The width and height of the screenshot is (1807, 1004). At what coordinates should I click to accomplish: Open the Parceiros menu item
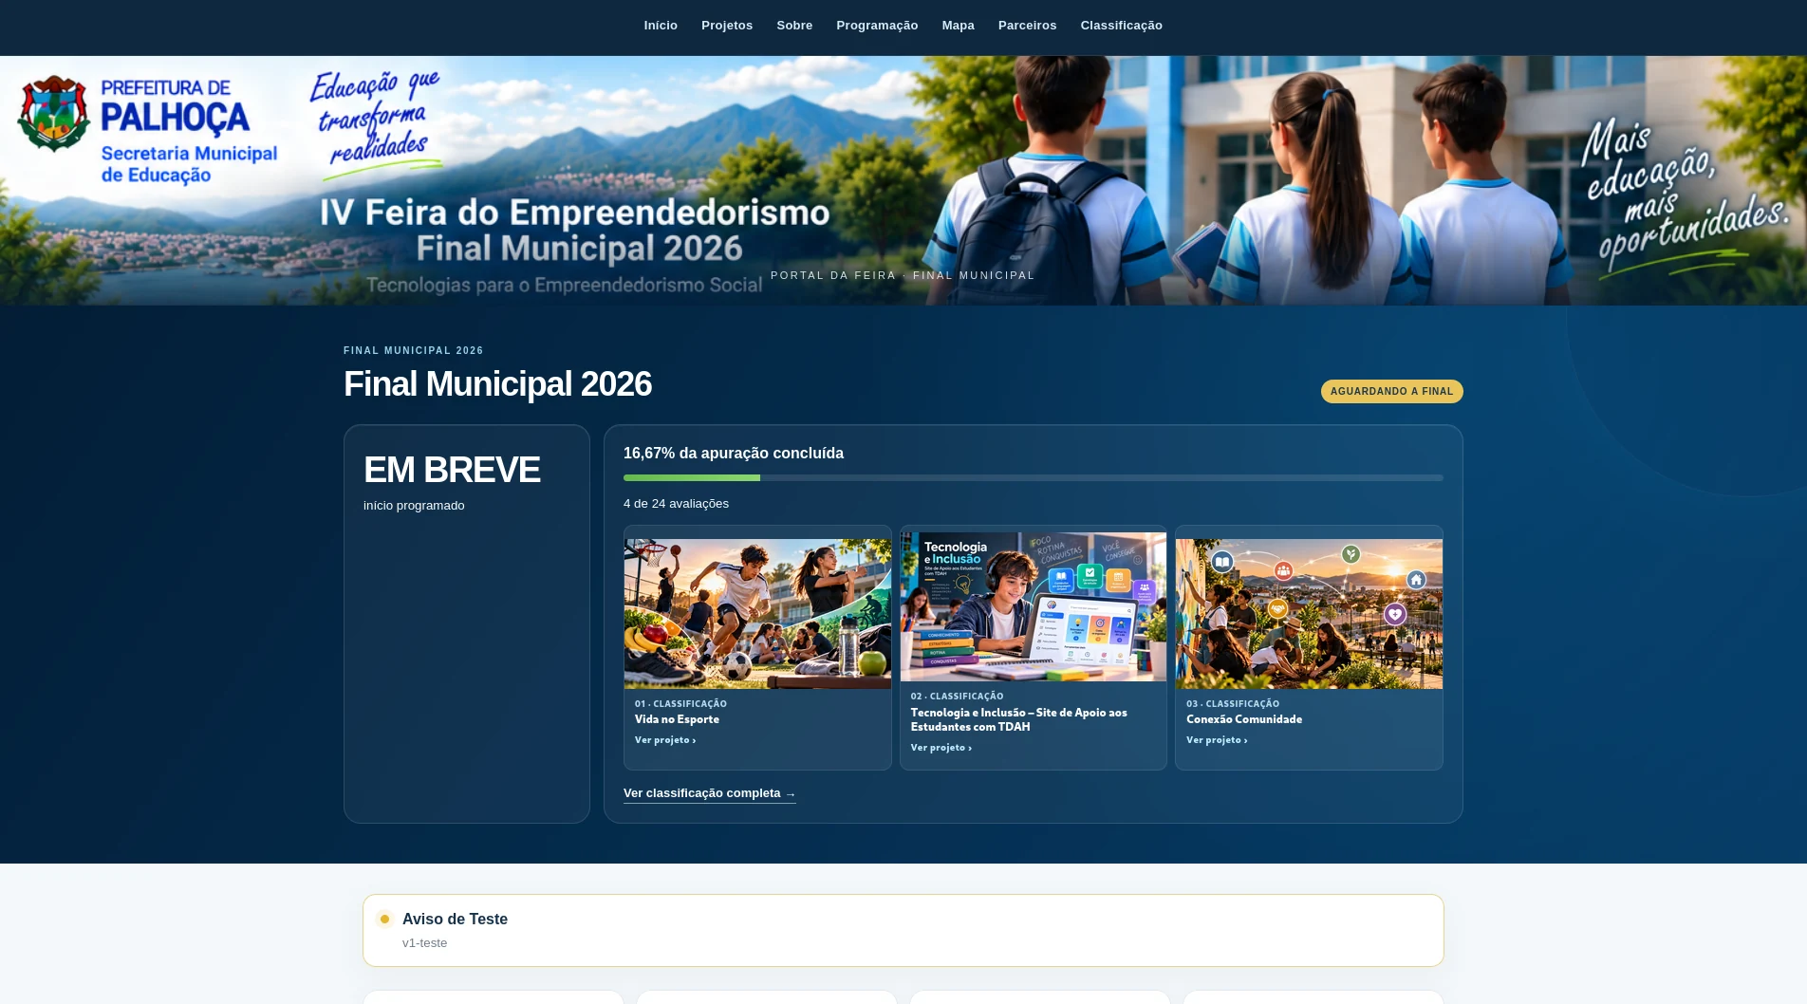click(1027, 26)
